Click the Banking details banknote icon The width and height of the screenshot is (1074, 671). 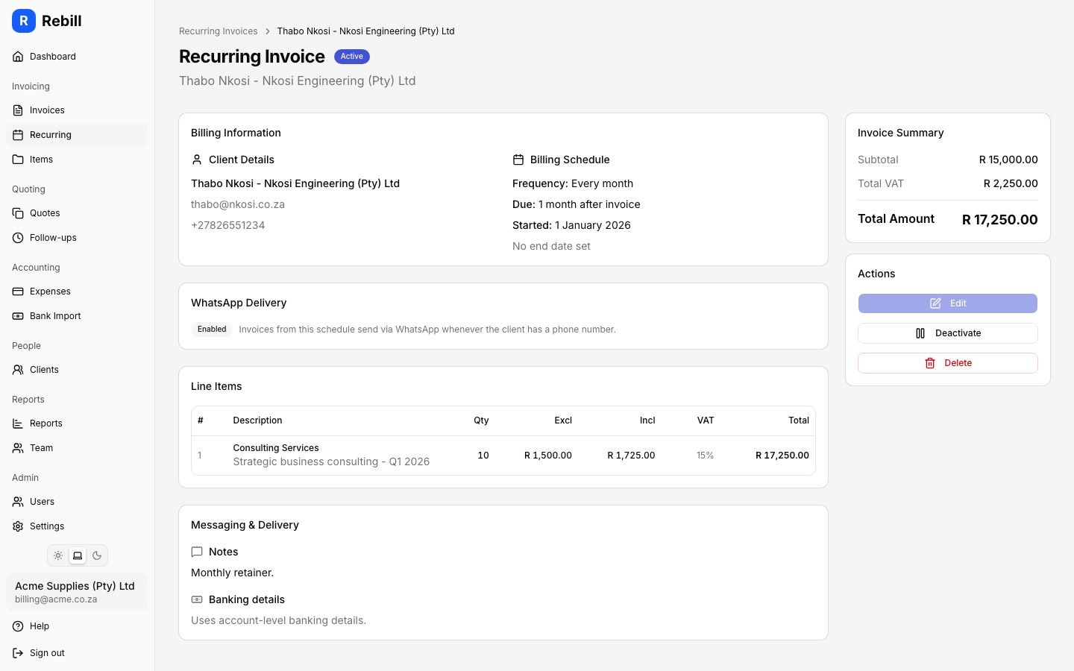click(x=197, y=599)
